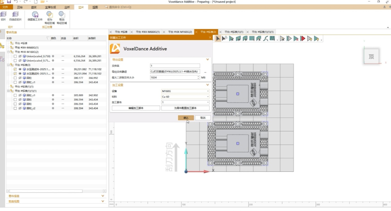Screen dimensions: 391x211
Task: Click the grey color dot of 圆柱_c2
Action: coord(53,108)
